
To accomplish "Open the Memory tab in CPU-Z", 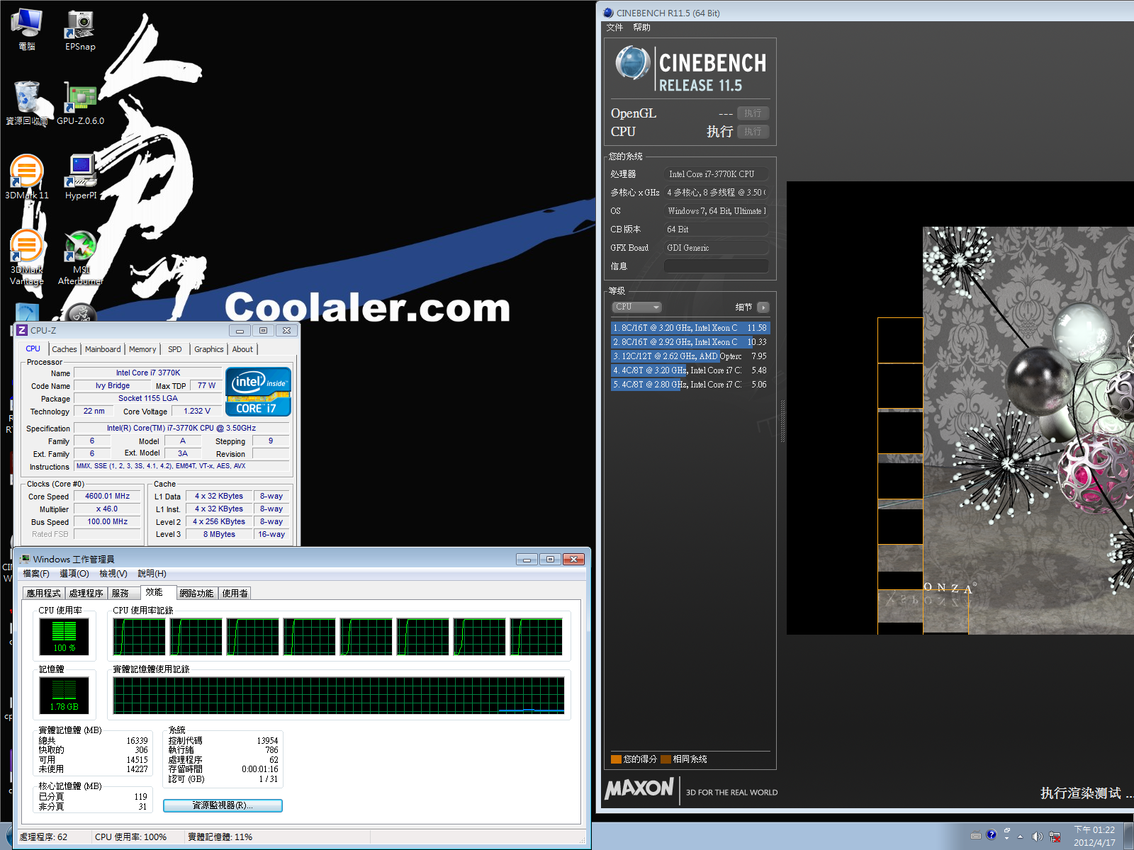I will pos(142,349).
